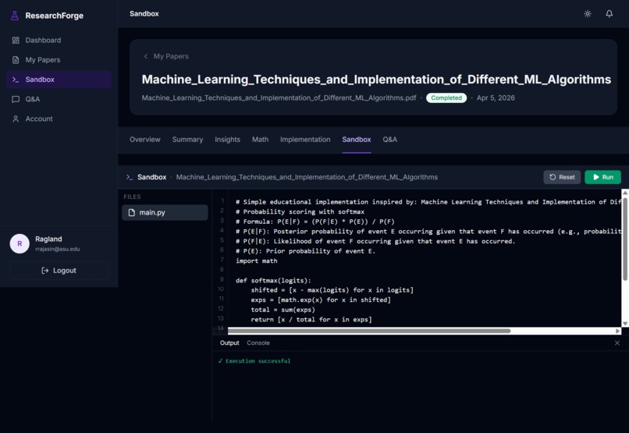Toggle light theme with sun icon
Viewport: 629px width, 433px height.
tap(588, 13)
